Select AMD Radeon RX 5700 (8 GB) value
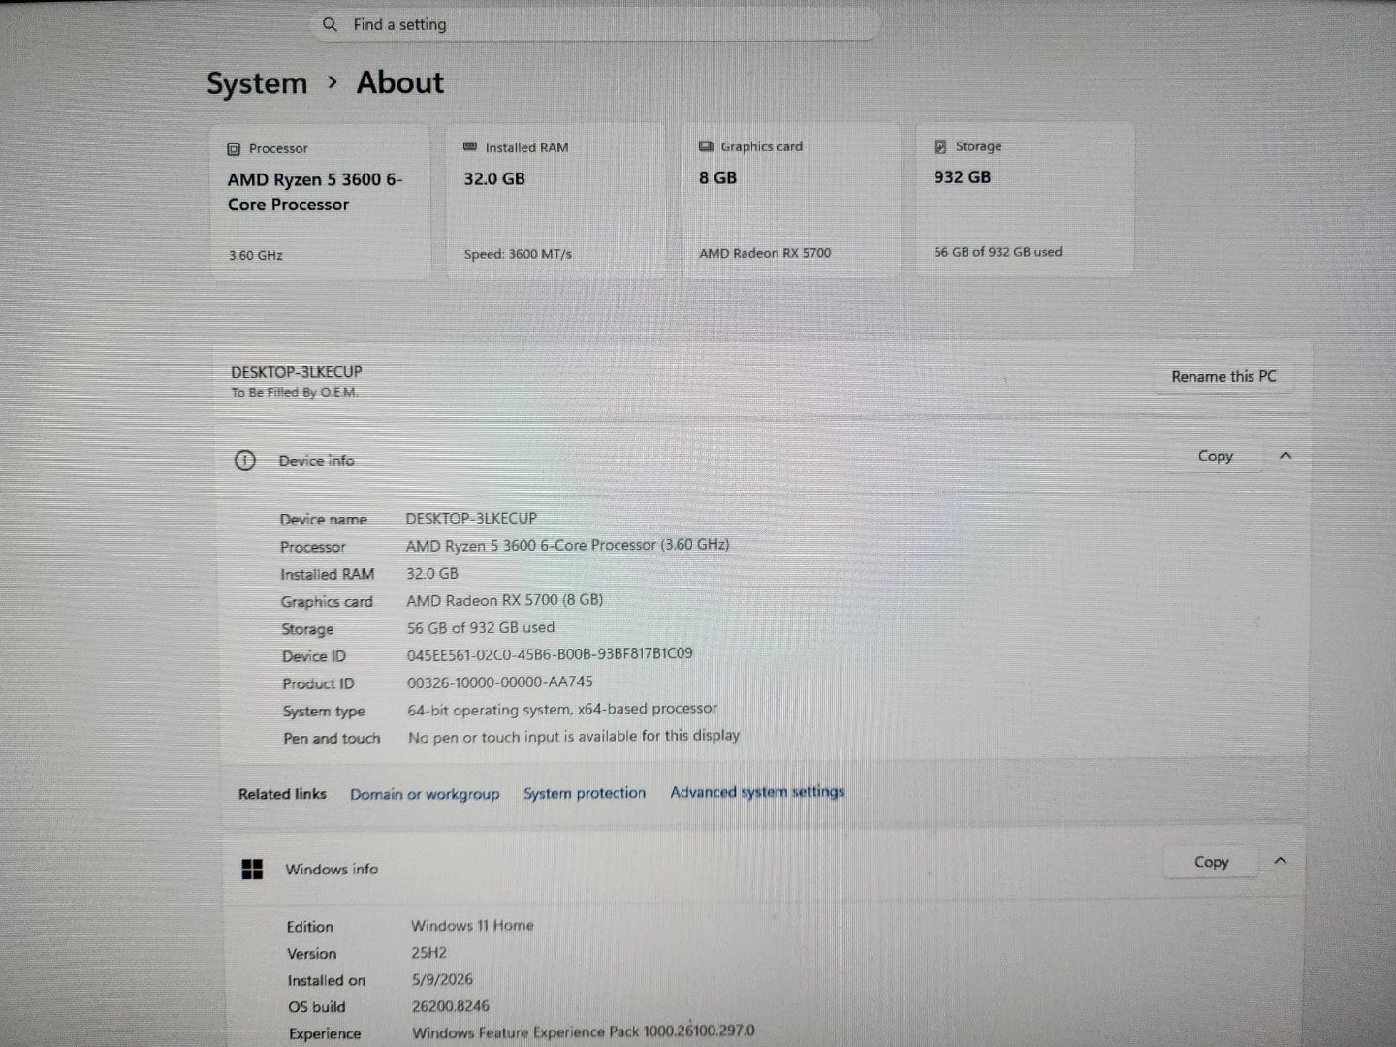 (505, 600)
